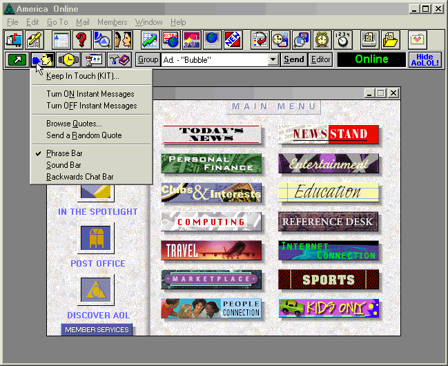Click the open folder toolbar icon
Image resolution: width=448 pixels, height=366 pixels.
point(391,39)
